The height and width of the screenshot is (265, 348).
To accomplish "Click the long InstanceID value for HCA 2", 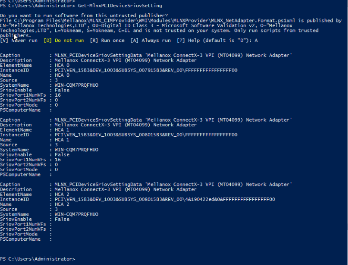I will tap(165, 199).
